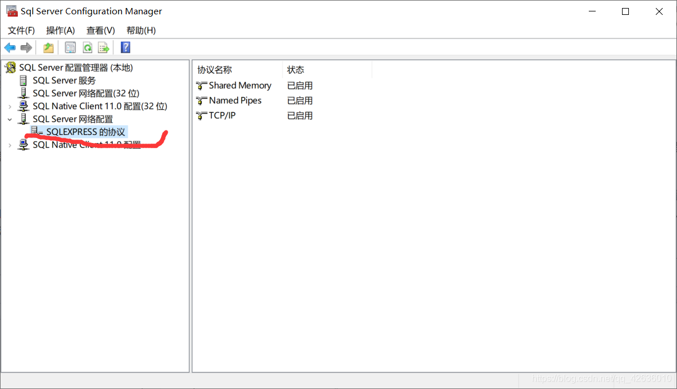Screen dimensions: 677x389
Task: Click the Export list toolbar icon
Action: [x=104, y=47]
